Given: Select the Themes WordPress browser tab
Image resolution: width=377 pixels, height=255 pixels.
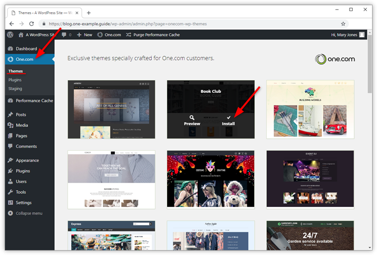Looking at the screenshot, I should (45, 13).
